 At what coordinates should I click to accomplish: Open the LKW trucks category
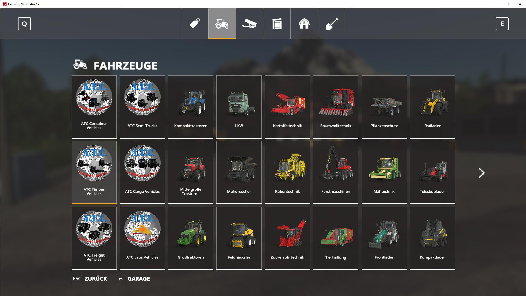239,107
